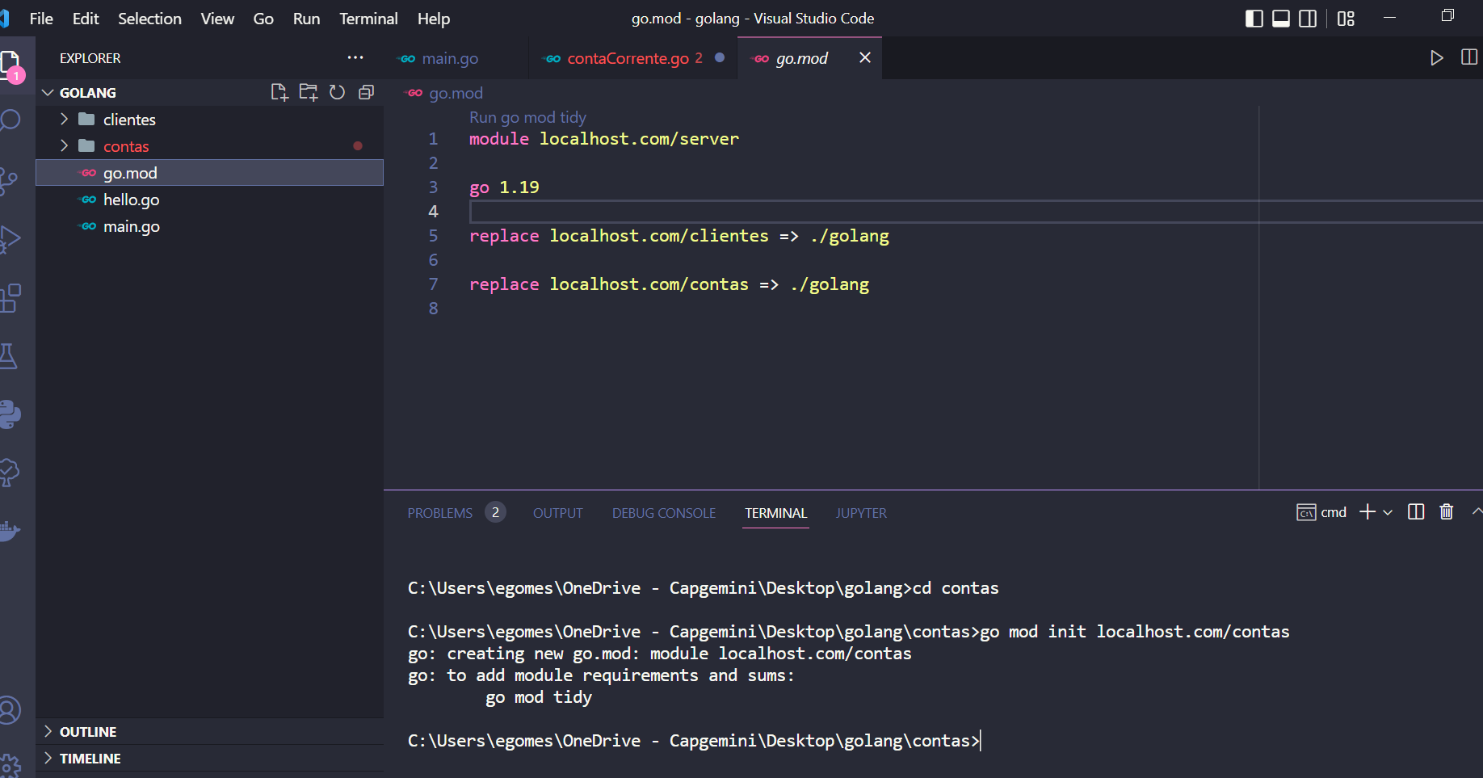Image resolution: width=1483 pixels, height=778 pixels.
Task: Switch to the OUTPUT panel tab
Action: [x=558, y=513]
